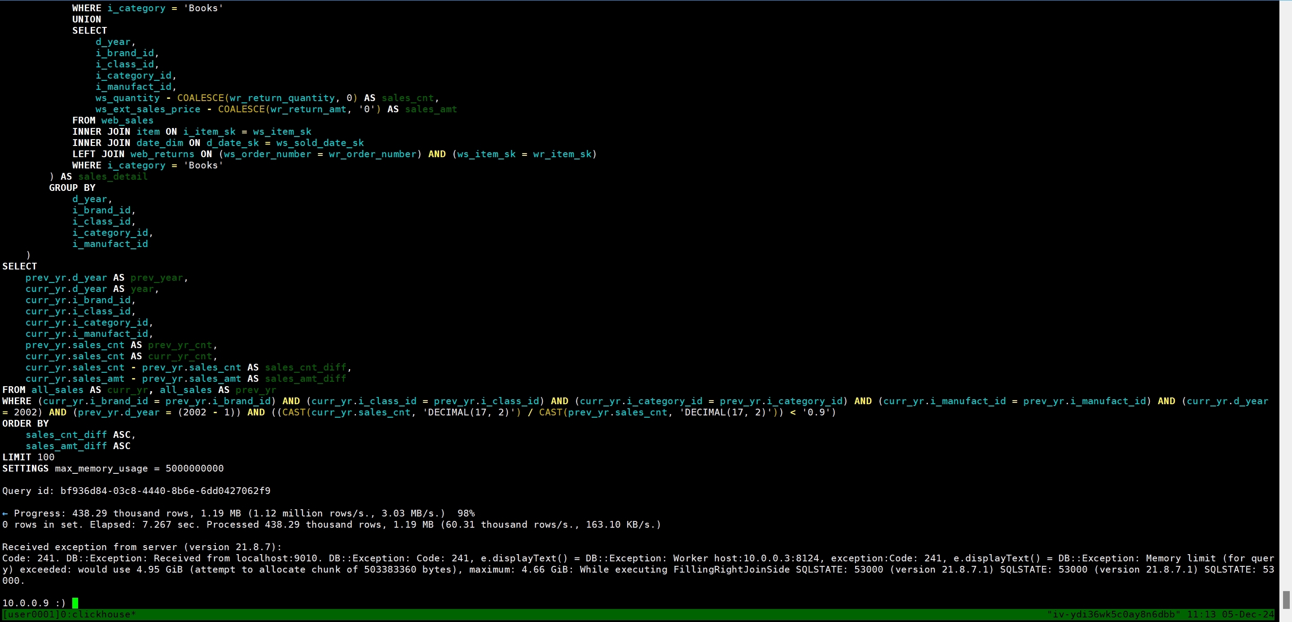Click 'FillingRightJoinSide' in the error message

pyautogui.click(x=731, y=569)
